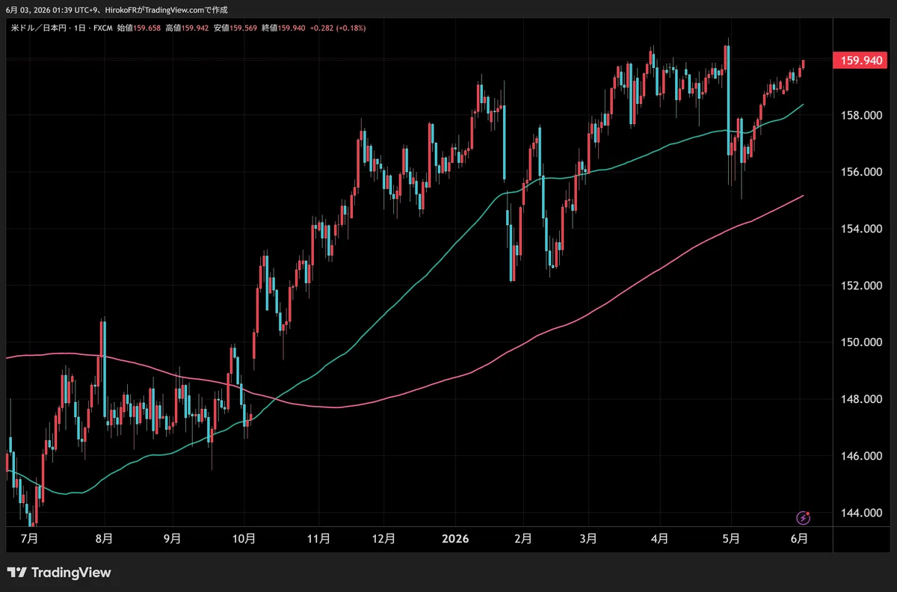The height and width of the screenshot is (592, 897).
Task: Click the 3月 time axis label
Action: click(589, 537)
